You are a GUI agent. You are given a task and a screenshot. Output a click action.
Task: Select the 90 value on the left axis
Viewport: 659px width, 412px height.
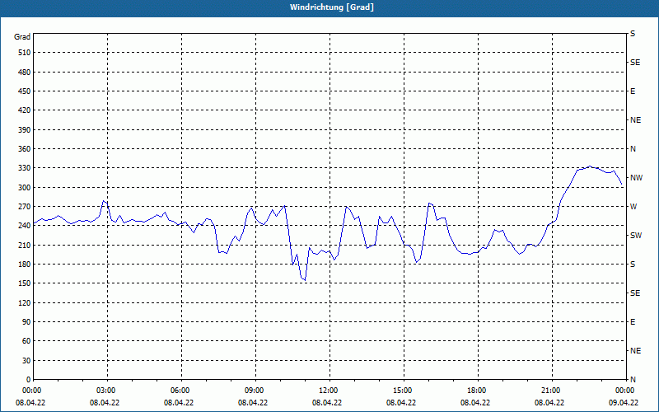[26, 322]
